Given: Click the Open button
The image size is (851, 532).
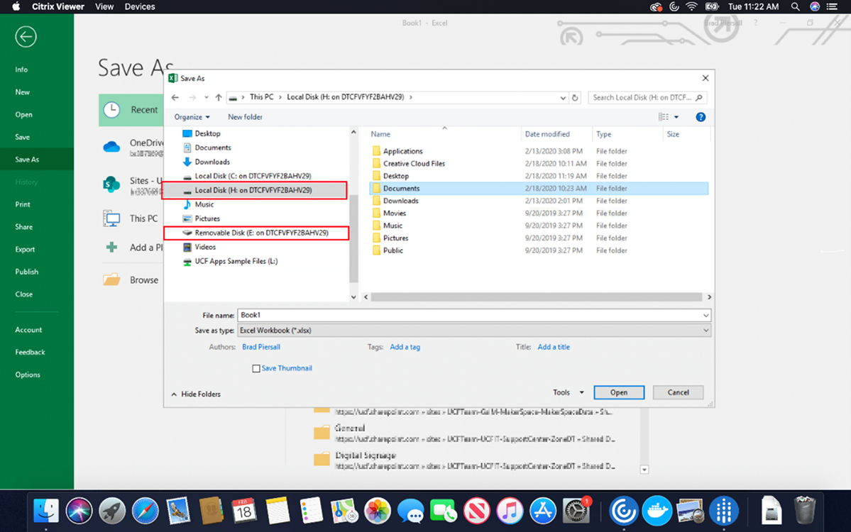Looking at the screenshot, I should pos(619,393).
